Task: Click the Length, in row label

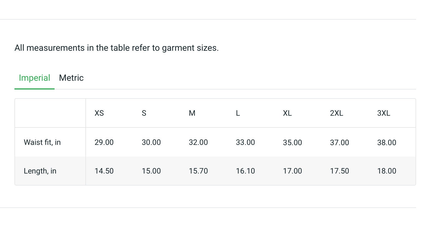Action: pos(40,171)
